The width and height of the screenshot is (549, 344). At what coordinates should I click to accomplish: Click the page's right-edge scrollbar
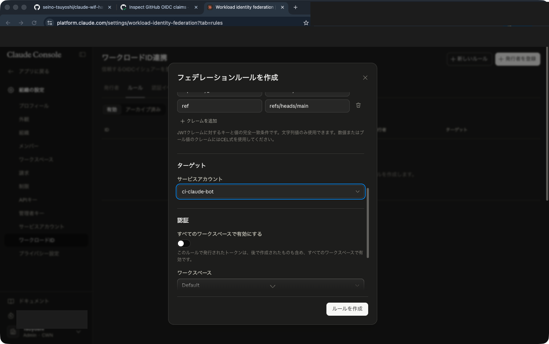click(x=547, y=124)
